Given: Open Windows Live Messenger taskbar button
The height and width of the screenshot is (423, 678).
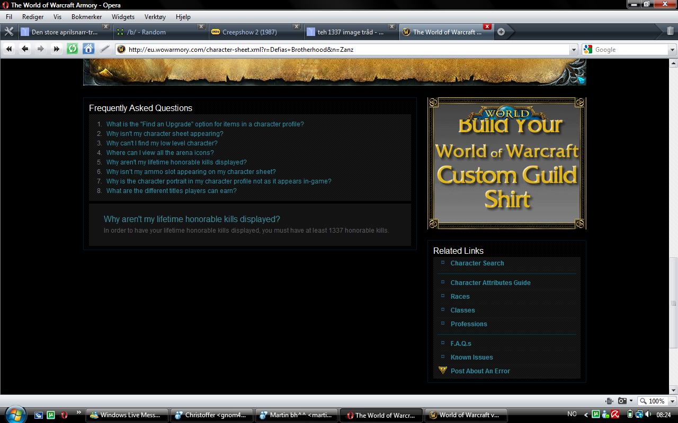Looking at the screenshot, I should [x=127, y=415].
